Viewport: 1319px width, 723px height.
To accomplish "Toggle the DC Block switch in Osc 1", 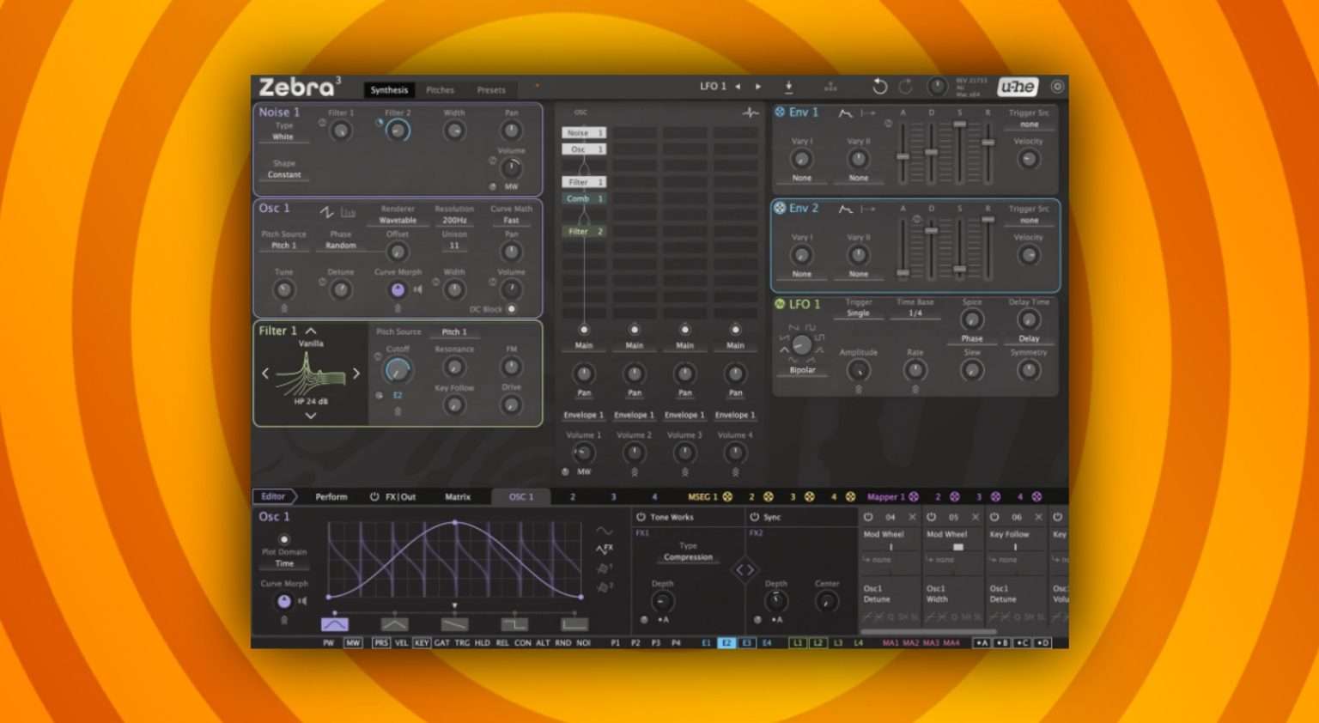I will [512, 309].
